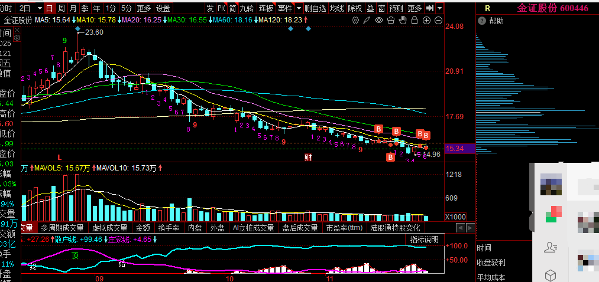599x282 pixels.
Task: Select the 月 monthly period
Action: (x=73, y=8)
